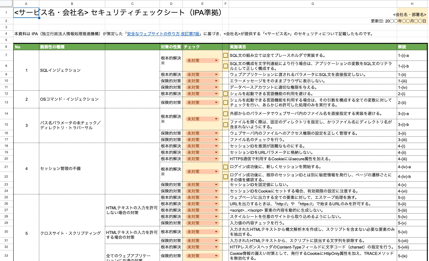Select column G header
The image size is (429, 261).
pyautogui.click(x=313, y=4)
